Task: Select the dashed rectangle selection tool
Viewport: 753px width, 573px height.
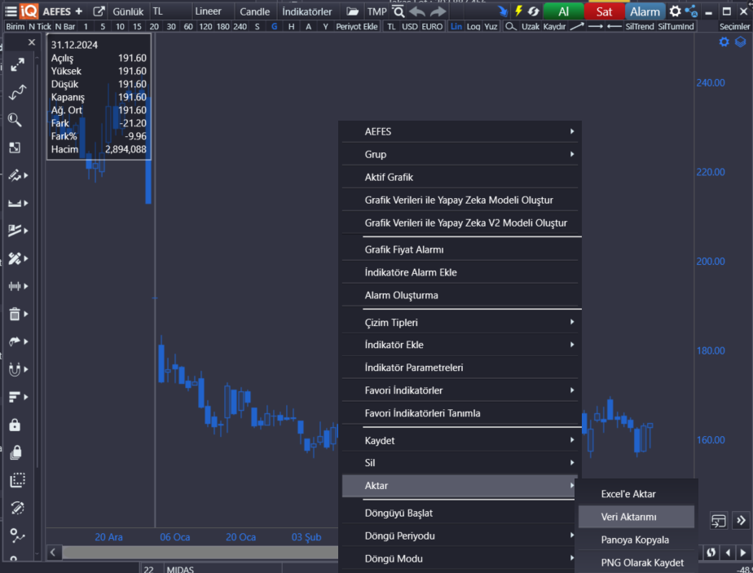Action: click(x=17, y=480)
